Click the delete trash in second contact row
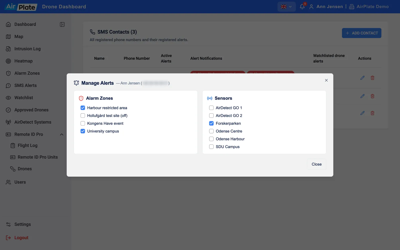Image resolution: width=400 pixels, height=250 pixels. pyautogui.click(x=372, y=96)
